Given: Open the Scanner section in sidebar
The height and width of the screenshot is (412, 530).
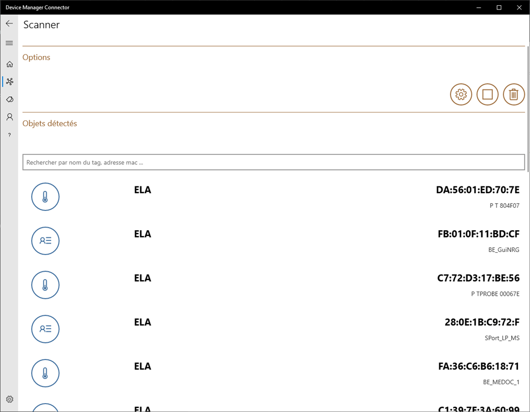Looking at the screenshot, I should [x=10, y=82].
